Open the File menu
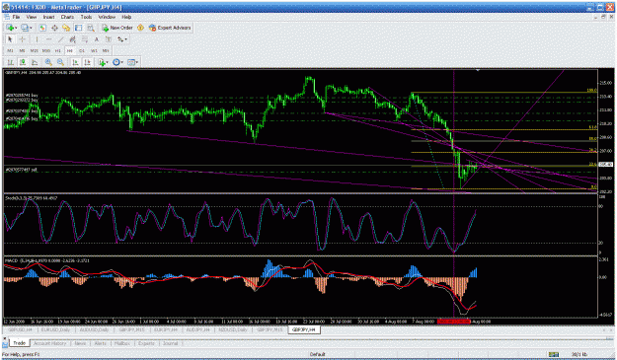The width and height of the screenshot is (617, 360). click(x=16, y=17)
